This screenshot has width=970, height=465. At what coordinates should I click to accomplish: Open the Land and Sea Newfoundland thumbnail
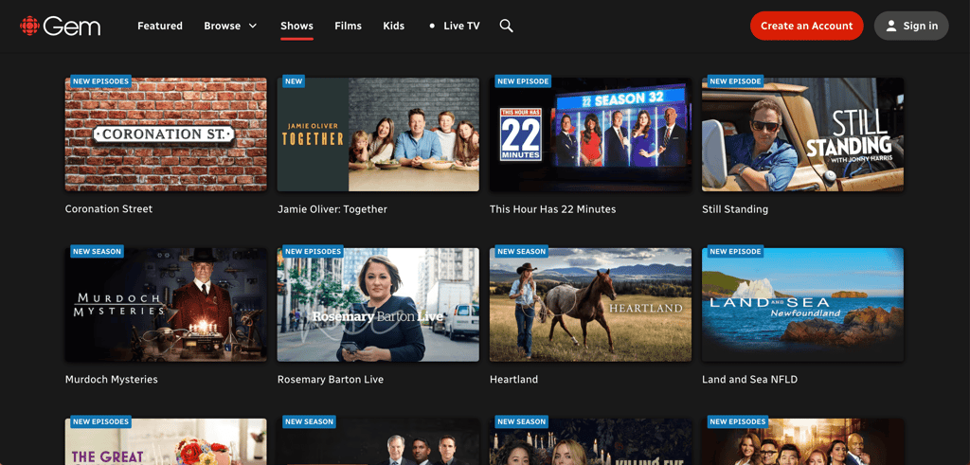coord(803,305)
